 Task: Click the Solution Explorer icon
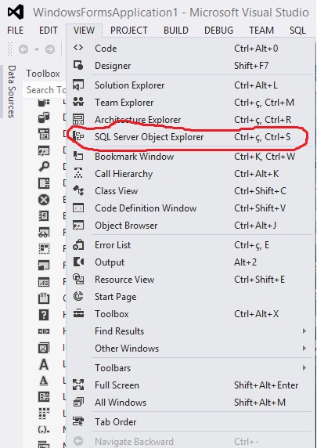pos(78,85)
